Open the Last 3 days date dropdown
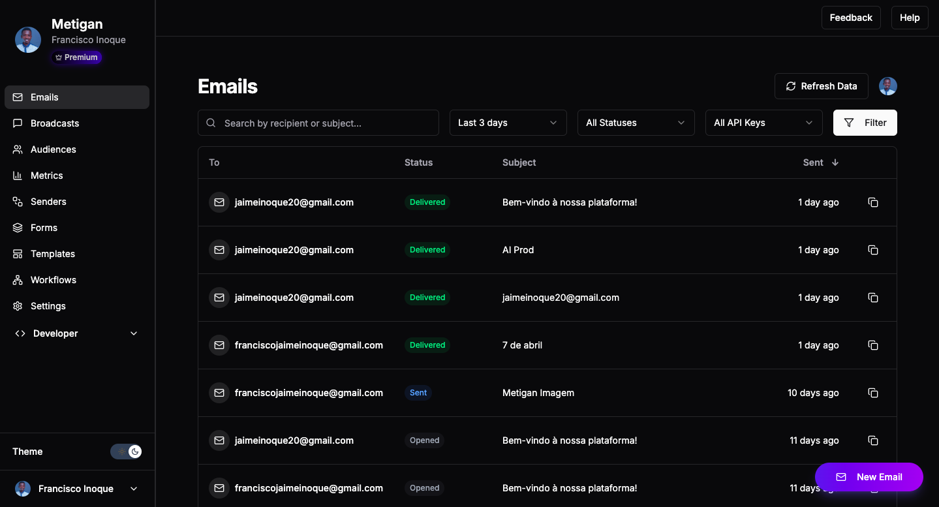The height and width of the screenshot is (507, 939). (x=508, y=123)
